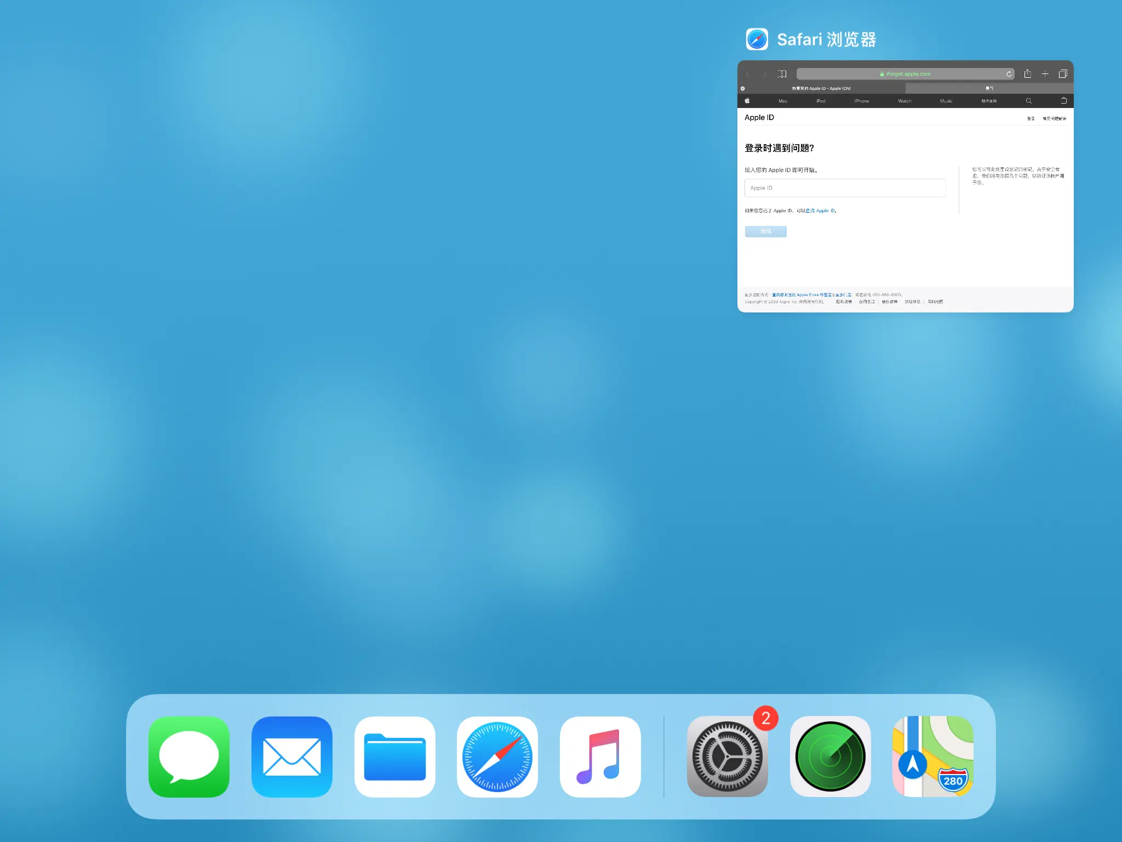Open the iPad item in Apple's nav bar
The height and width of the screenshot is (842, 1122).
click(821, 101)
